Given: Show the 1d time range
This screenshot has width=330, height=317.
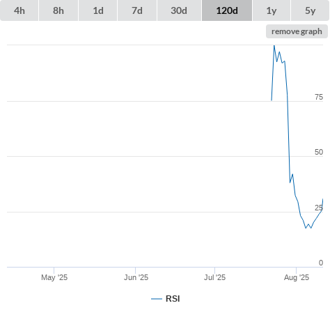Looking at the screenshot, I should [98, 10].
